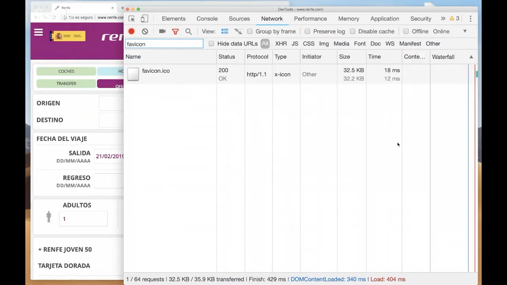Click the ORIGEN station field
The image size is (507, 285).
point(111,103)
